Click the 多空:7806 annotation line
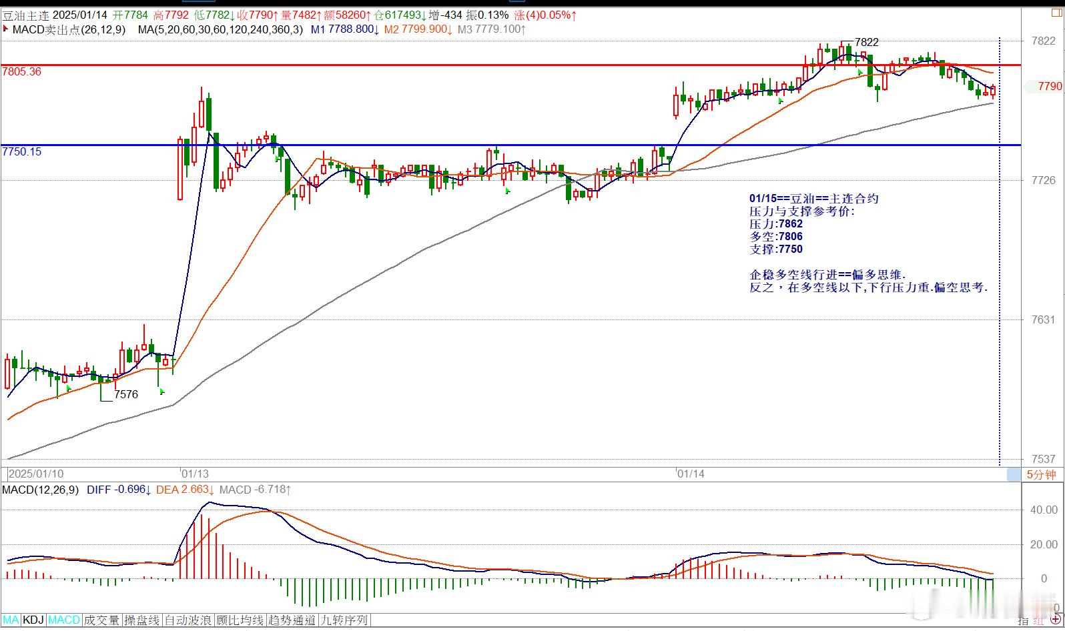1065x631 pixels. [x=776, y=237]
